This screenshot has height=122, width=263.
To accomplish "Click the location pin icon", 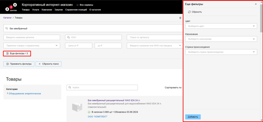I will coord(180,18).
